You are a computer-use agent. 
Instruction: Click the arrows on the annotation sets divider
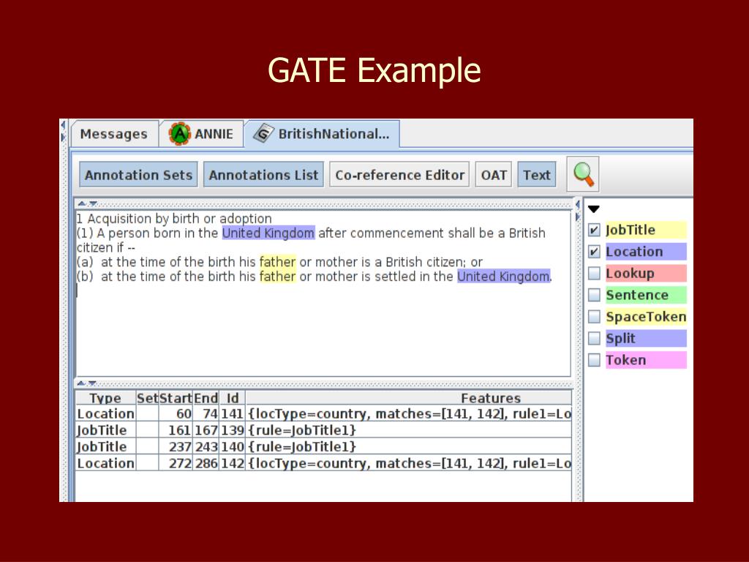coord(578,211)
